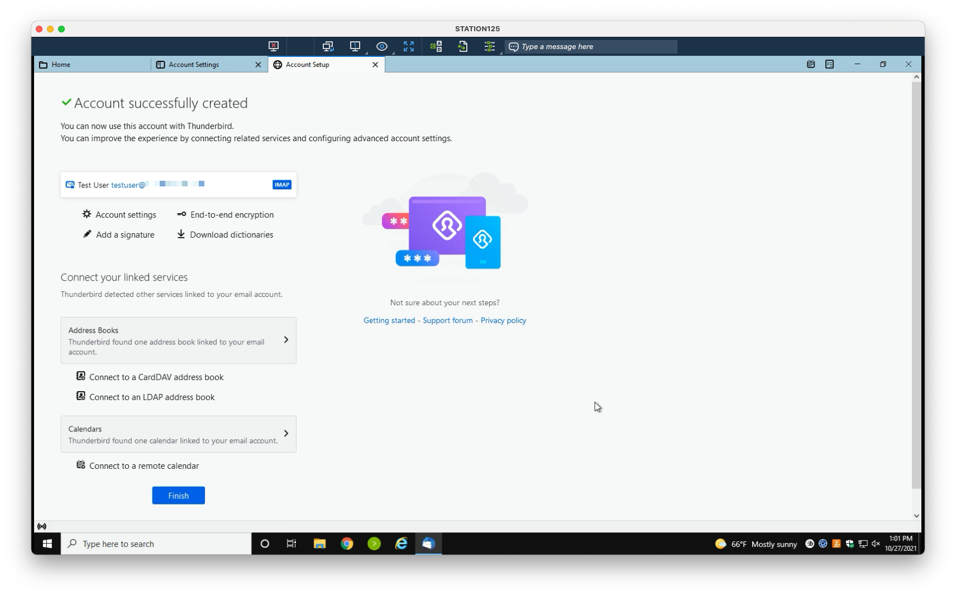Open tasks icon in Thunderbird tab bar
Viewport: 956px width, 596px height.
[830, 64]
